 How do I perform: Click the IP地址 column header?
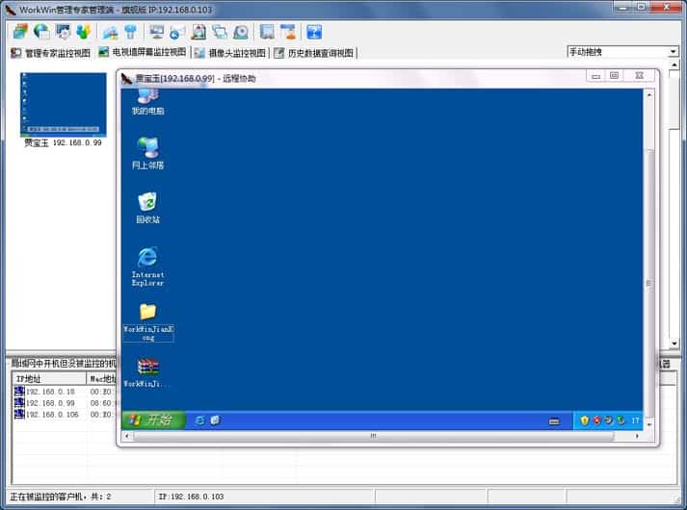(x=49, y=379)
